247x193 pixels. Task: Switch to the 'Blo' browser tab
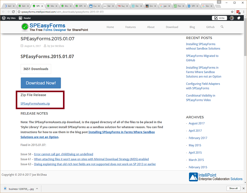pyautogui.click(x=66, y=6)
